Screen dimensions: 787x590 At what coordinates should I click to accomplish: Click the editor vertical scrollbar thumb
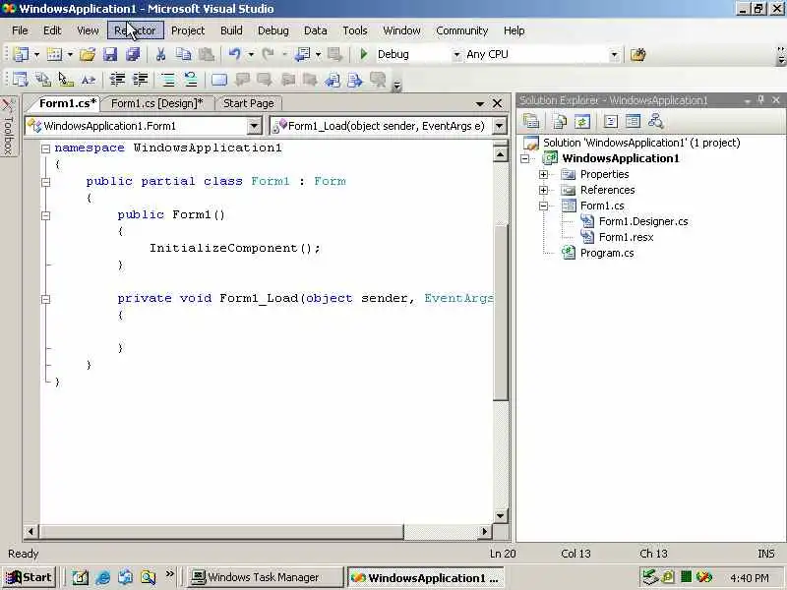pos(501,312)
